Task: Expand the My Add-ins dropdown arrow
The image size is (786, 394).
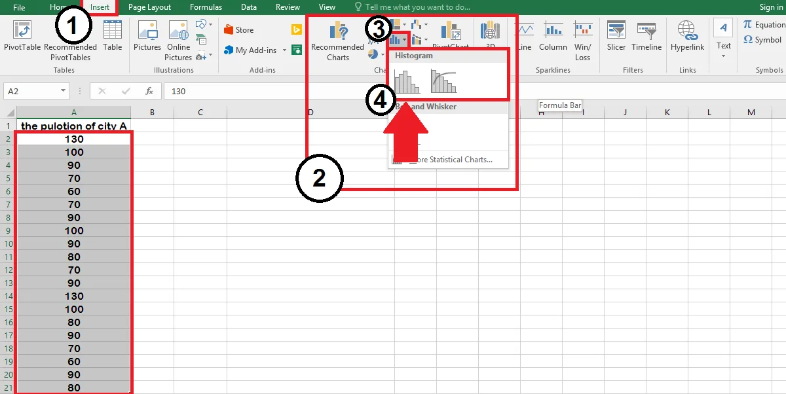Action: [x=284, y=50]
